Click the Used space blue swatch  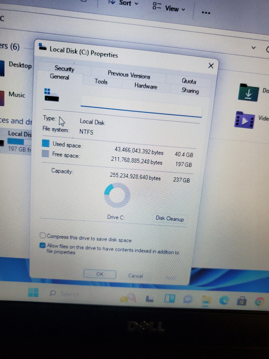(x=46, y=143)
